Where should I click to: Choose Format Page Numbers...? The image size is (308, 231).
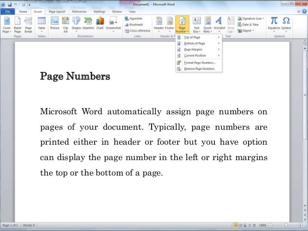pos(199,63)
